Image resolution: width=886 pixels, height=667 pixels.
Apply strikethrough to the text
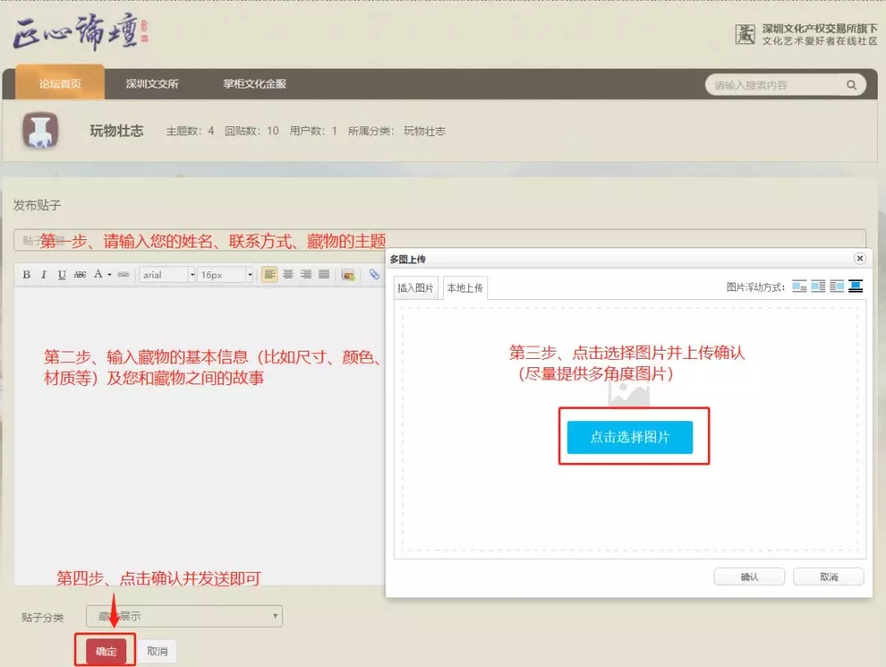[x=80, y=275]
